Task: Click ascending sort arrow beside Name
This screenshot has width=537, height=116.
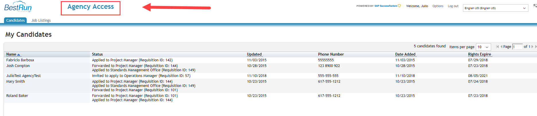Action: 19,54
